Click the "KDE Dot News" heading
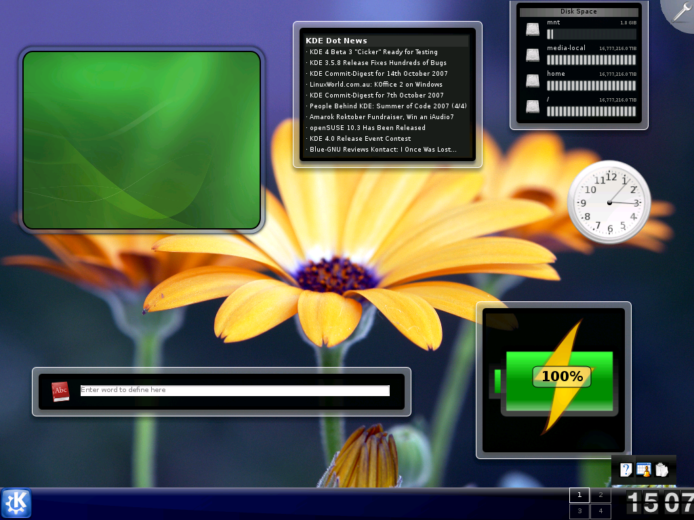Screen dimensions: 694x520 (x=336, y=41)
